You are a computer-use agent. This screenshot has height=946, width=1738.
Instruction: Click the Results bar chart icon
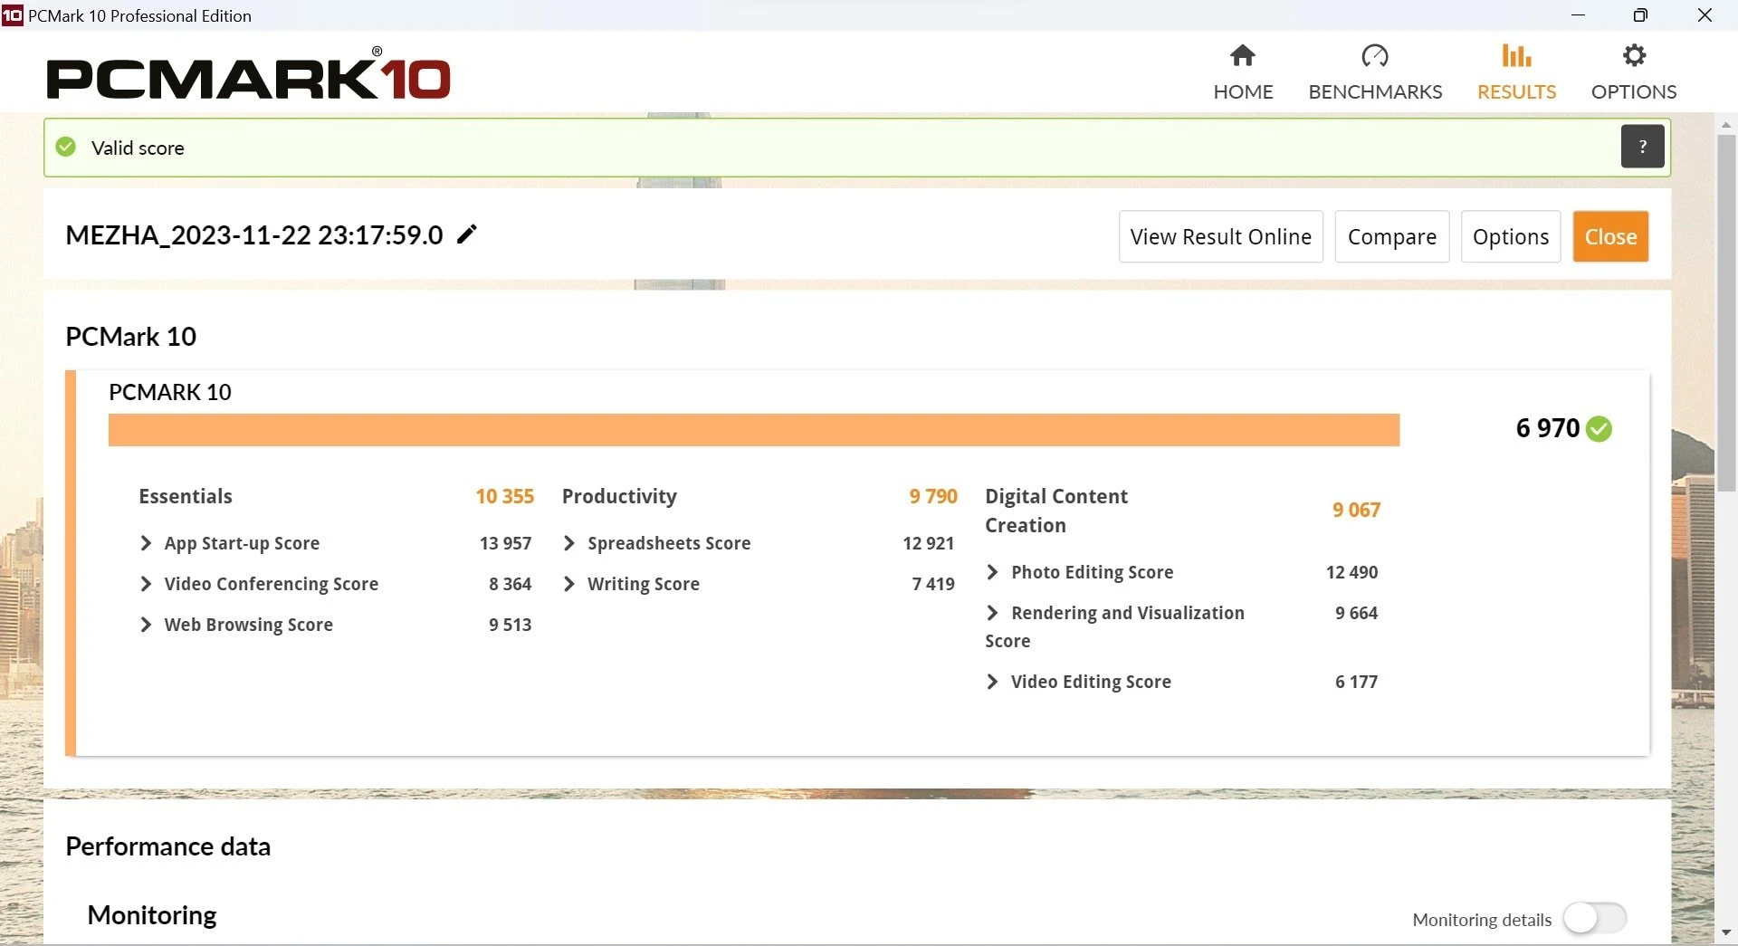[x=1516, y=56]
